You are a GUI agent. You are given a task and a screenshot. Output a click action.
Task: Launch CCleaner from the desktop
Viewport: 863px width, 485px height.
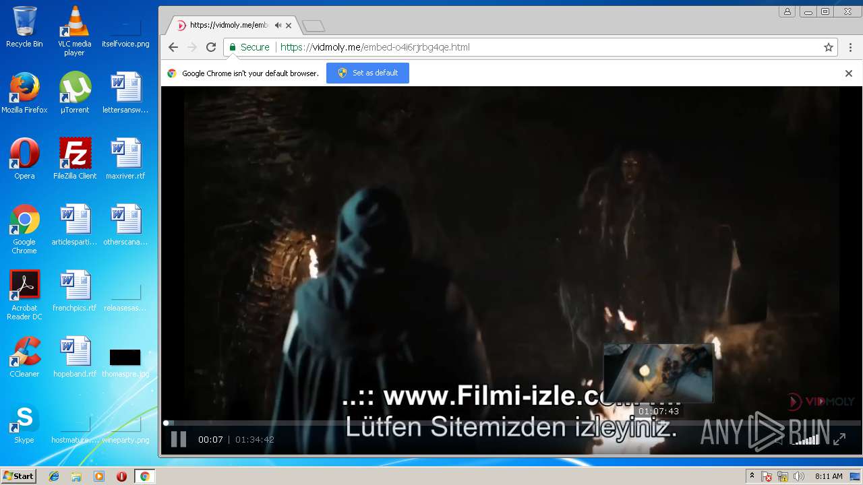24,357
